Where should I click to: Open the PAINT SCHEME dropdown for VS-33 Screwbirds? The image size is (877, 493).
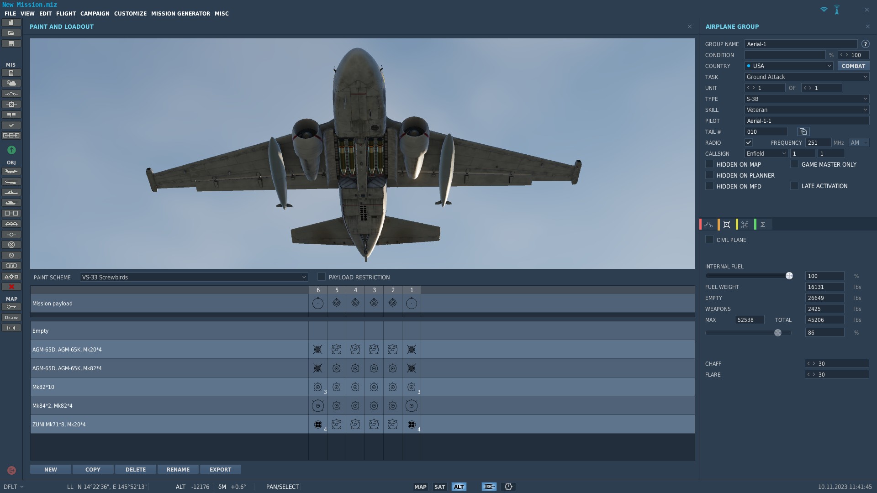coord(193,277)
